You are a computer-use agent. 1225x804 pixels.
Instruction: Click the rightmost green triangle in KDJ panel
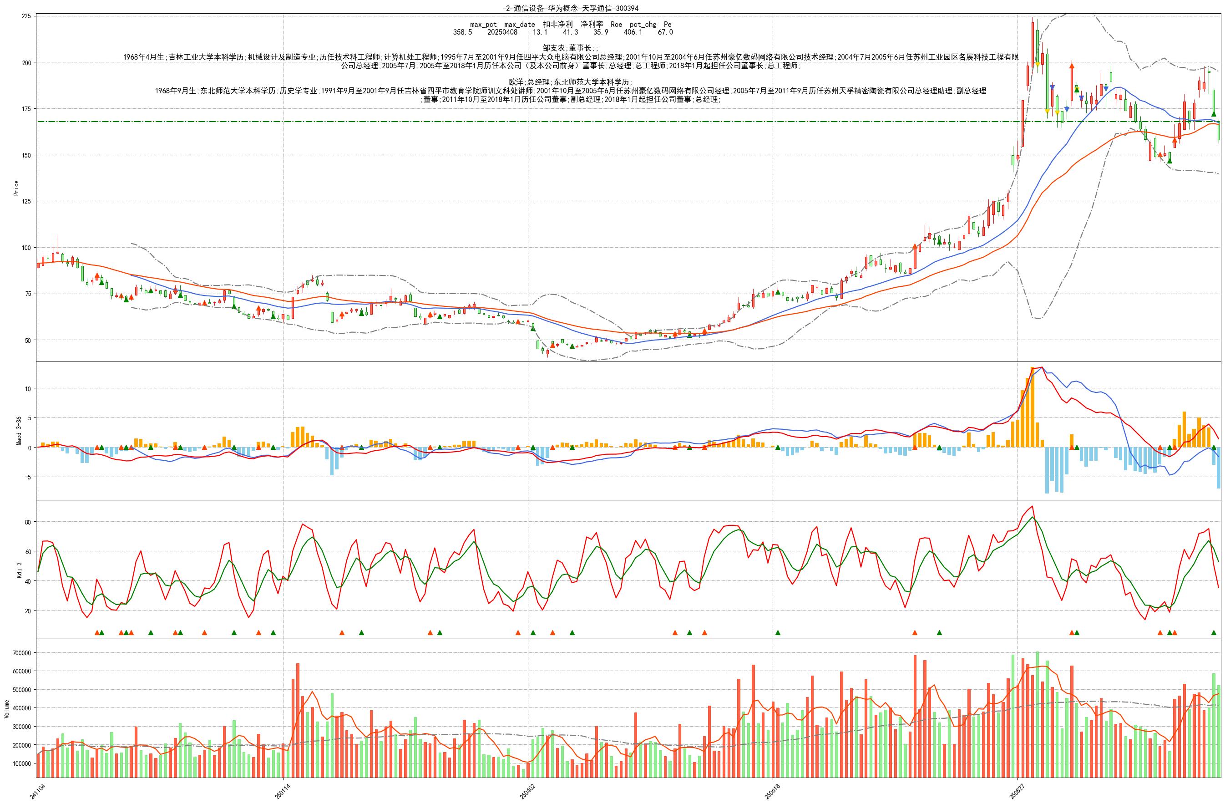[x=1214, y=632]
